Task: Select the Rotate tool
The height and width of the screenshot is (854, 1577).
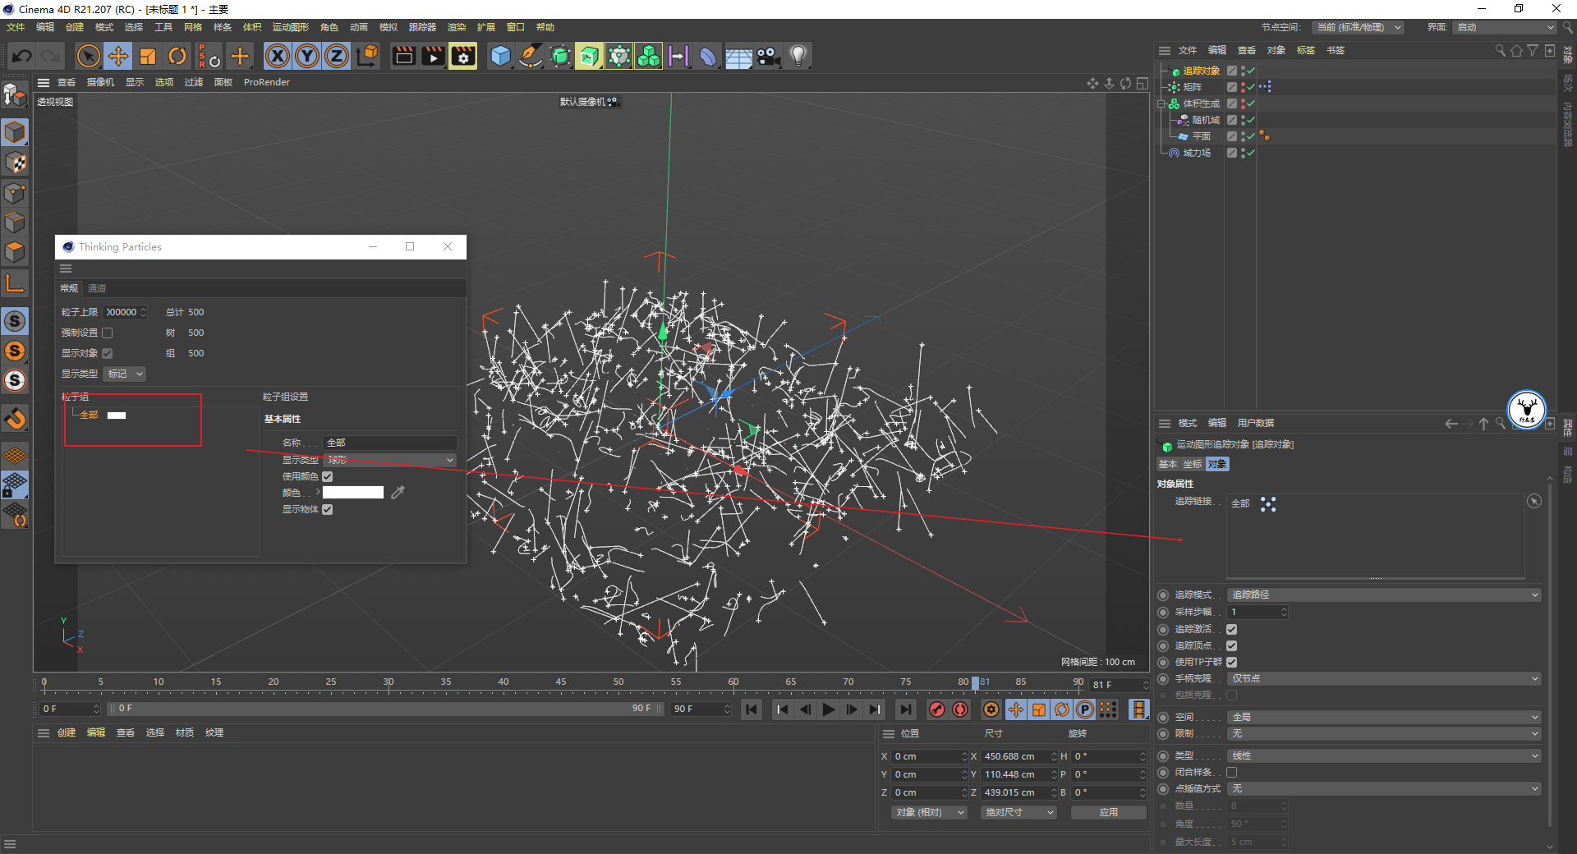Action: (177, 56)
